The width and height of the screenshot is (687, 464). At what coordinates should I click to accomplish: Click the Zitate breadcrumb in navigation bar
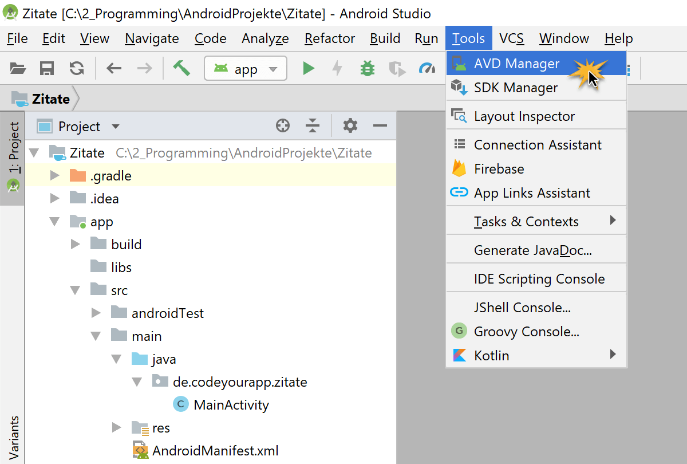tap(42, 99)
